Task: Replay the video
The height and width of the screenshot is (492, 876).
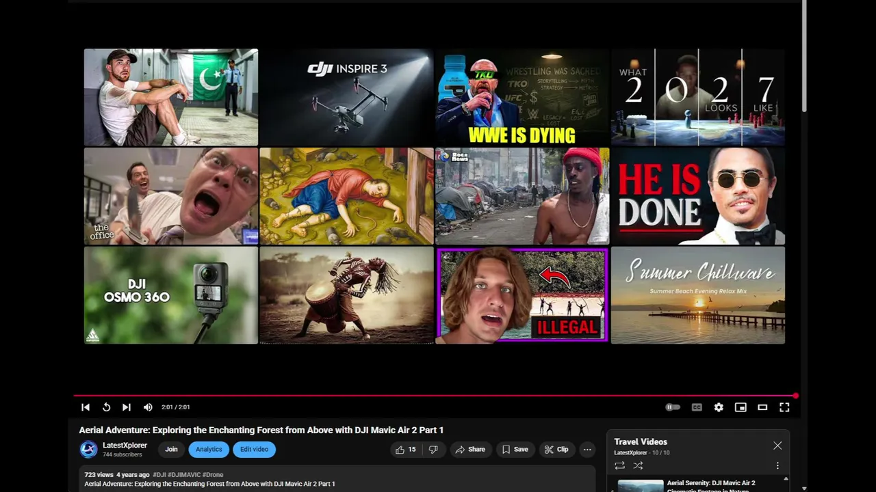Action: (x=106, y=407)
